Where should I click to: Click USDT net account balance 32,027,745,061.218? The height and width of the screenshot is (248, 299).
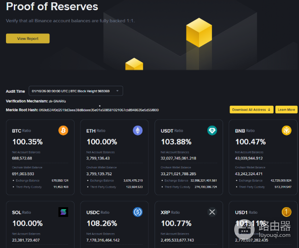(x=179, y=158)
